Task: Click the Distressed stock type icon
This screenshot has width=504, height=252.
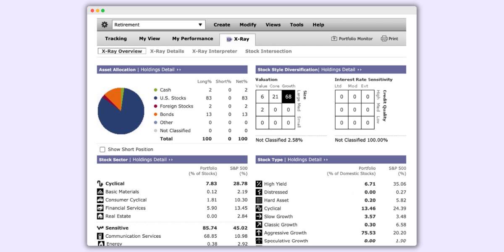Action: click(x=259, y=192)
